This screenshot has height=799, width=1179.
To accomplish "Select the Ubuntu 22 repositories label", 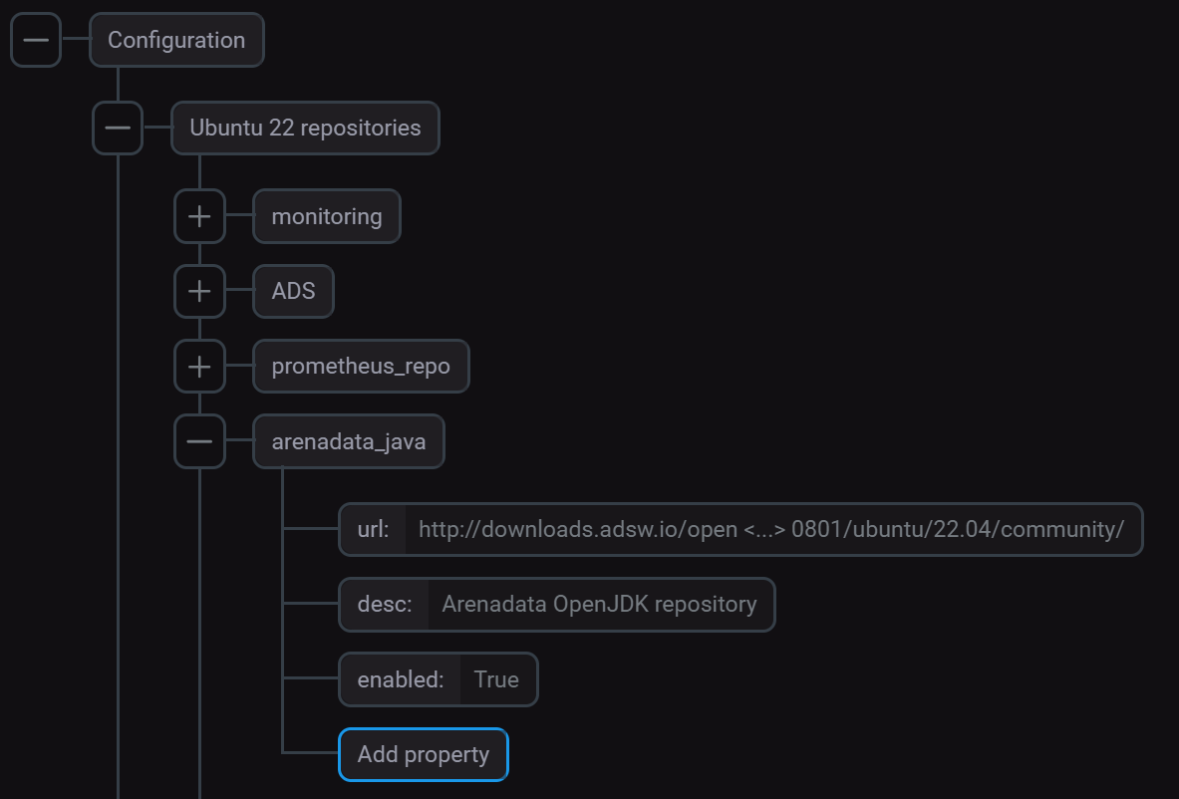I will point(305,128).
